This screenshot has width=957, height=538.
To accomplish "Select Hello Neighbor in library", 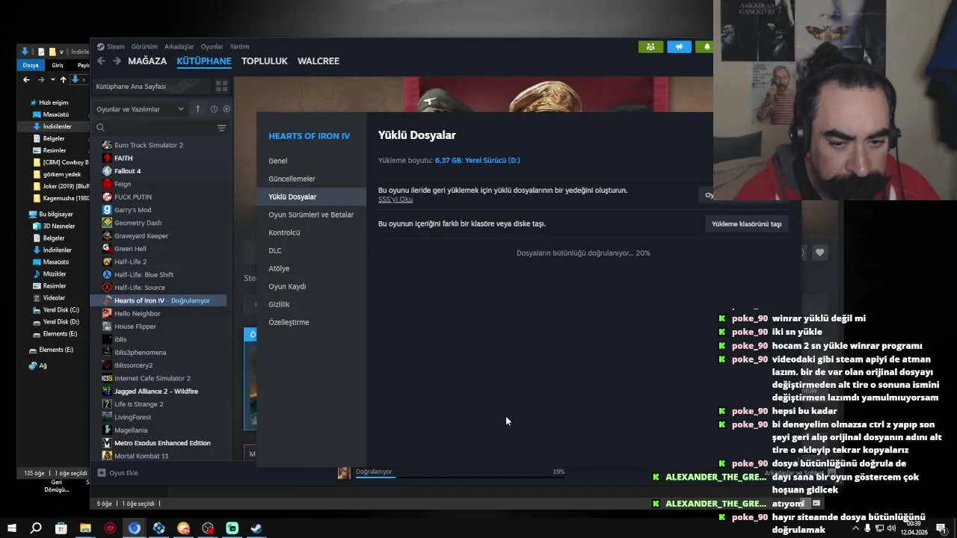I will coord(159,313).
